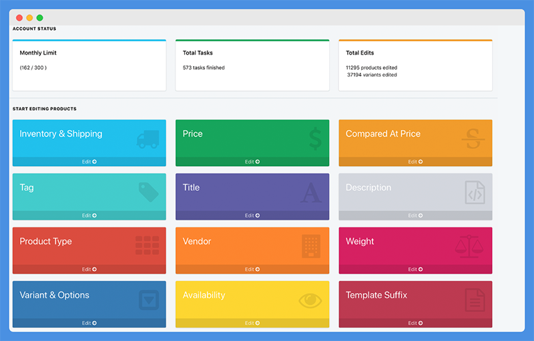
Task: Click the 573 tasks finished text
Action: [204, 67]
